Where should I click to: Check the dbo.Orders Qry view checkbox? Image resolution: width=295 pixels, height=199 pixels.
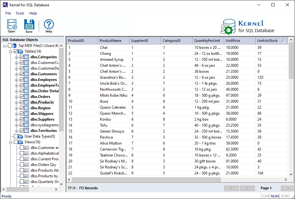click(x=22, y=164)
